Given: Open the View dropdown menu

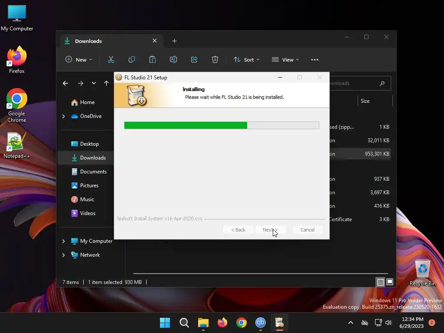Looking at the screenshot, I should (285, 60).
